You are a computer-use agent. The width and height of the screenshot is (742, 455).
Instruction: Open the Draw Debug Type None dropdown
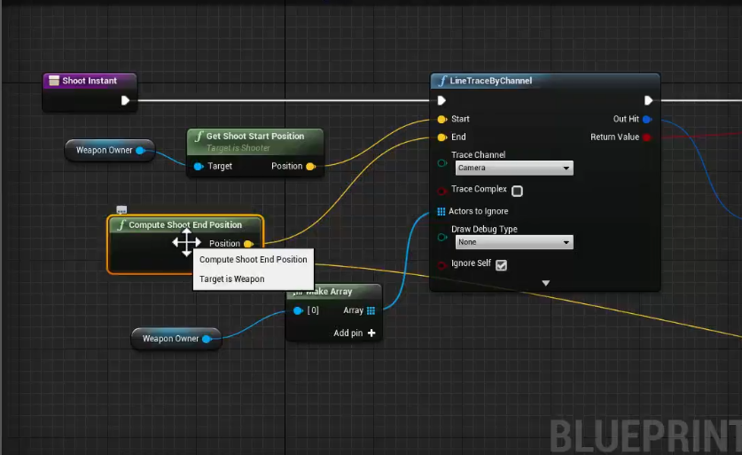tap(514, 242)
